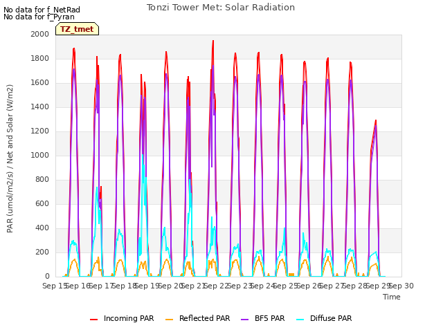
Task: Click the Sep 22 incoming PAR peak
Action: click(213, 41)
